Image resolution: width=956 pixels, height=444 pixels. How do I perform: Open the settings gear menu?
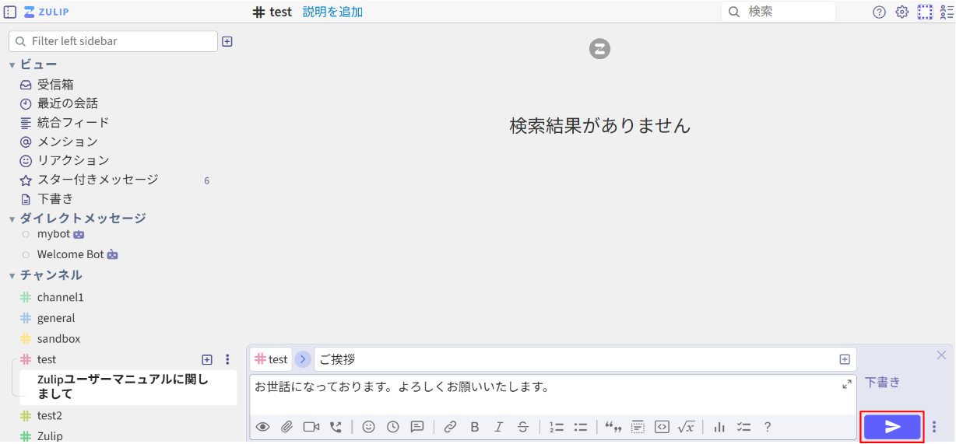[902, 12]
